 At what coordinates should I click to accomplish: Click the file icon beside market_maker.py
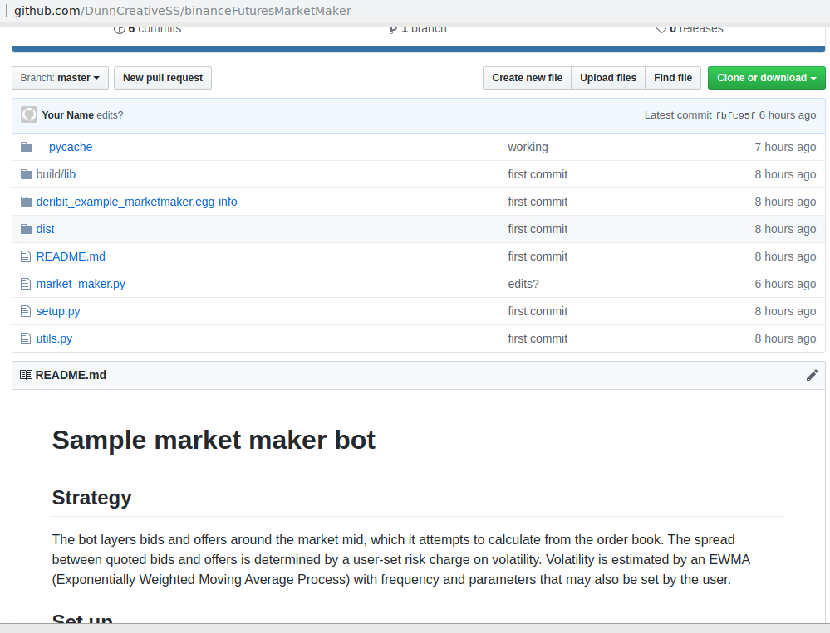tap(27, 284)
